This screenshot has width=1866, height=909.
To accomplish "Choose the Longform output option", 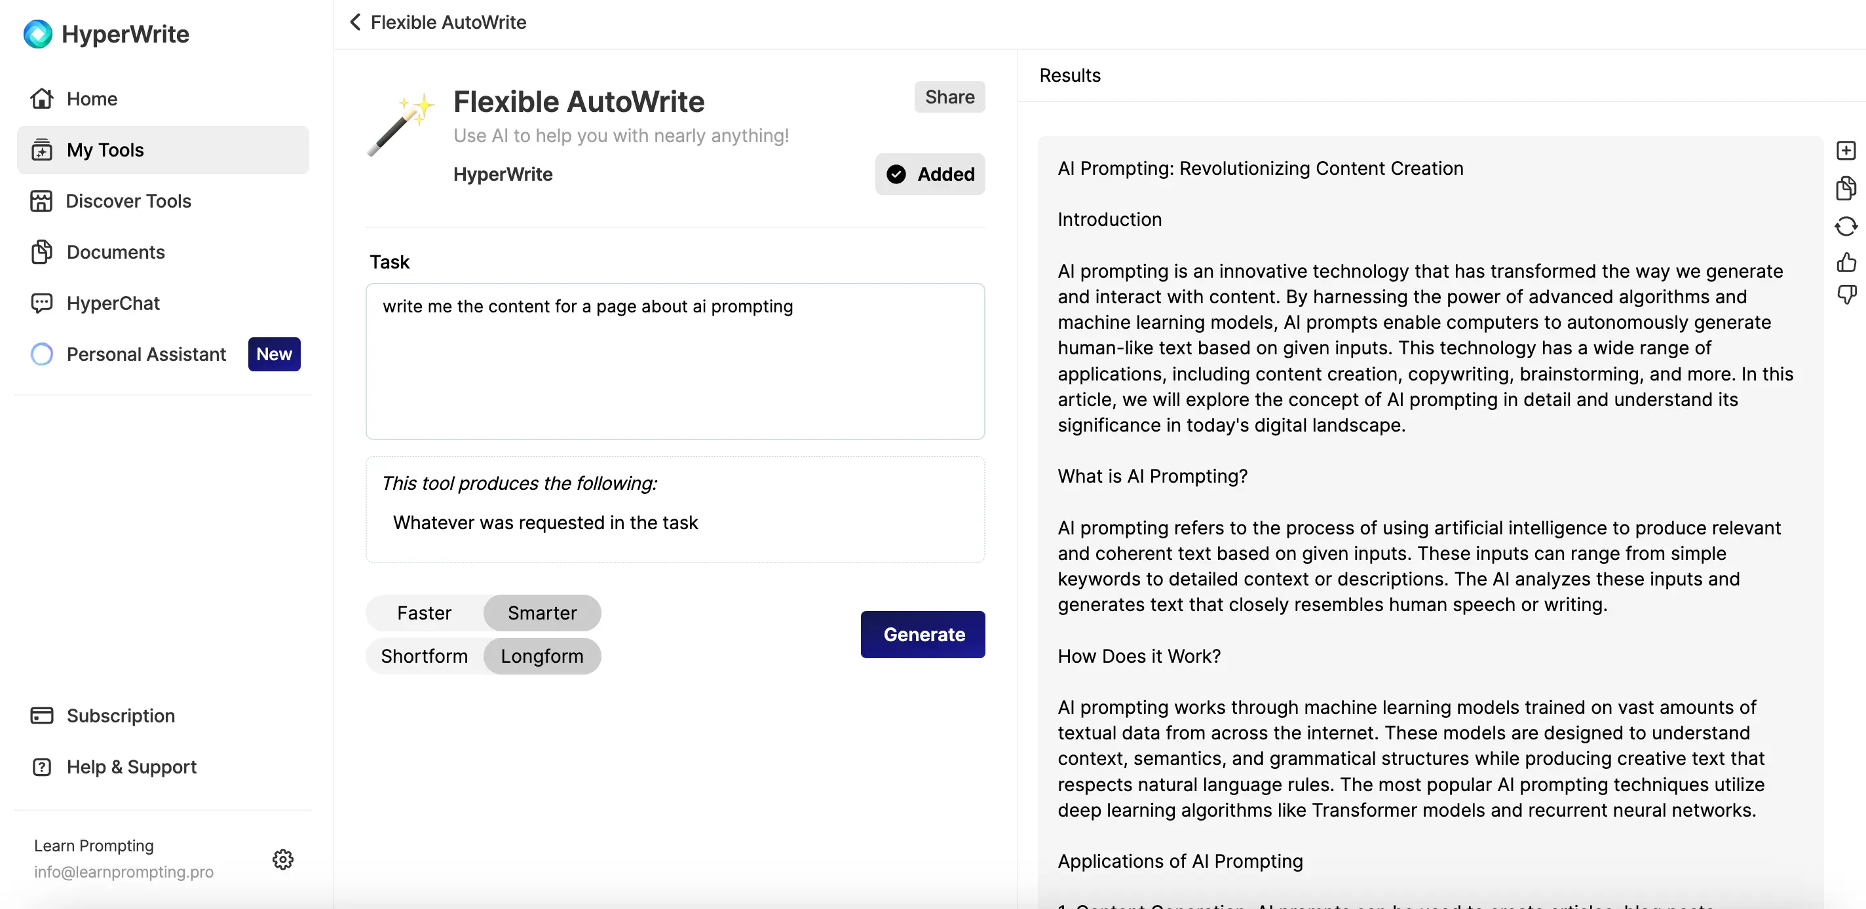I will coord(542,656).
